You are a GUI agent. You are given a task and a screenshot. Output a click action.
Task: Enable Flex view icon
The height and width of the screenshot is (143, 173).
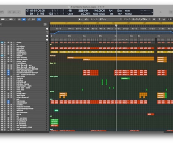point(33,19)
